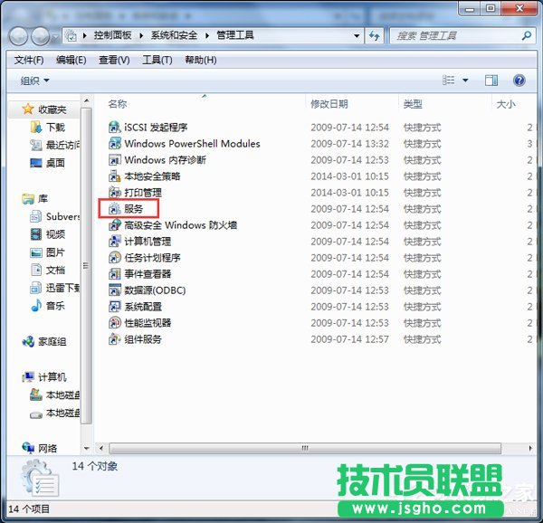
Task: Toggle the preview pane icon
Action: pos(491,81)
